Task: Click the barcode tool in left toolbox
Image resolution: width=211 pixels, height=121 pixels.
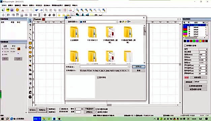Action: point(30,74)
